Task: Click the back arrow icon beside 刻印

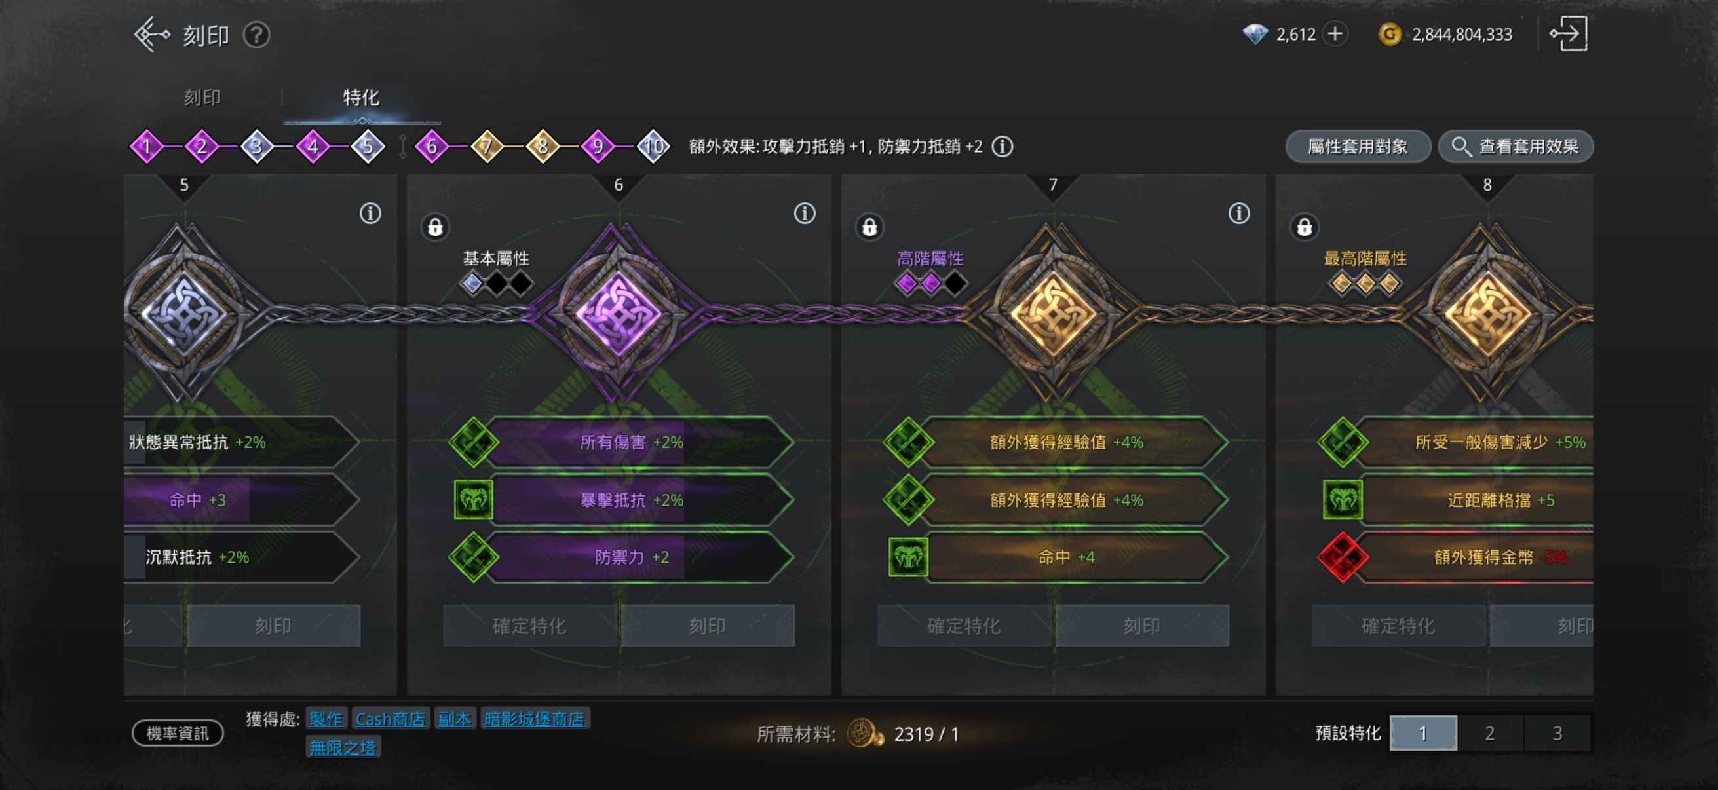Action: [x=151, y=34]
